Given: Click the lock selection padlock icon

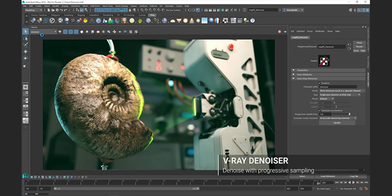Looking at the screenshot, I should click(x=130, y=10).
